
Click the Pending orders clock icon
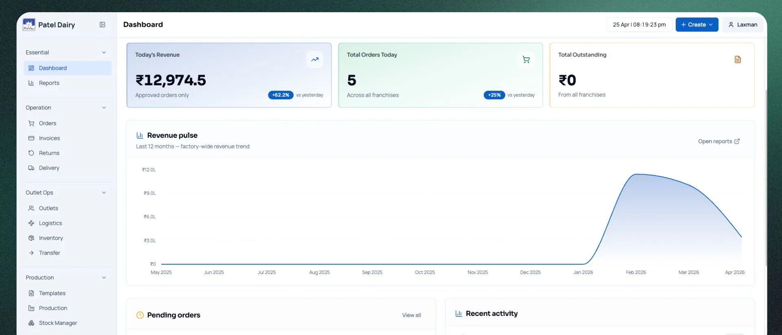140,315
